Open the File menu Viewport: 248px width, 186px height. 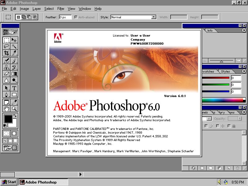pyautogui.click(x=4, y=9)
